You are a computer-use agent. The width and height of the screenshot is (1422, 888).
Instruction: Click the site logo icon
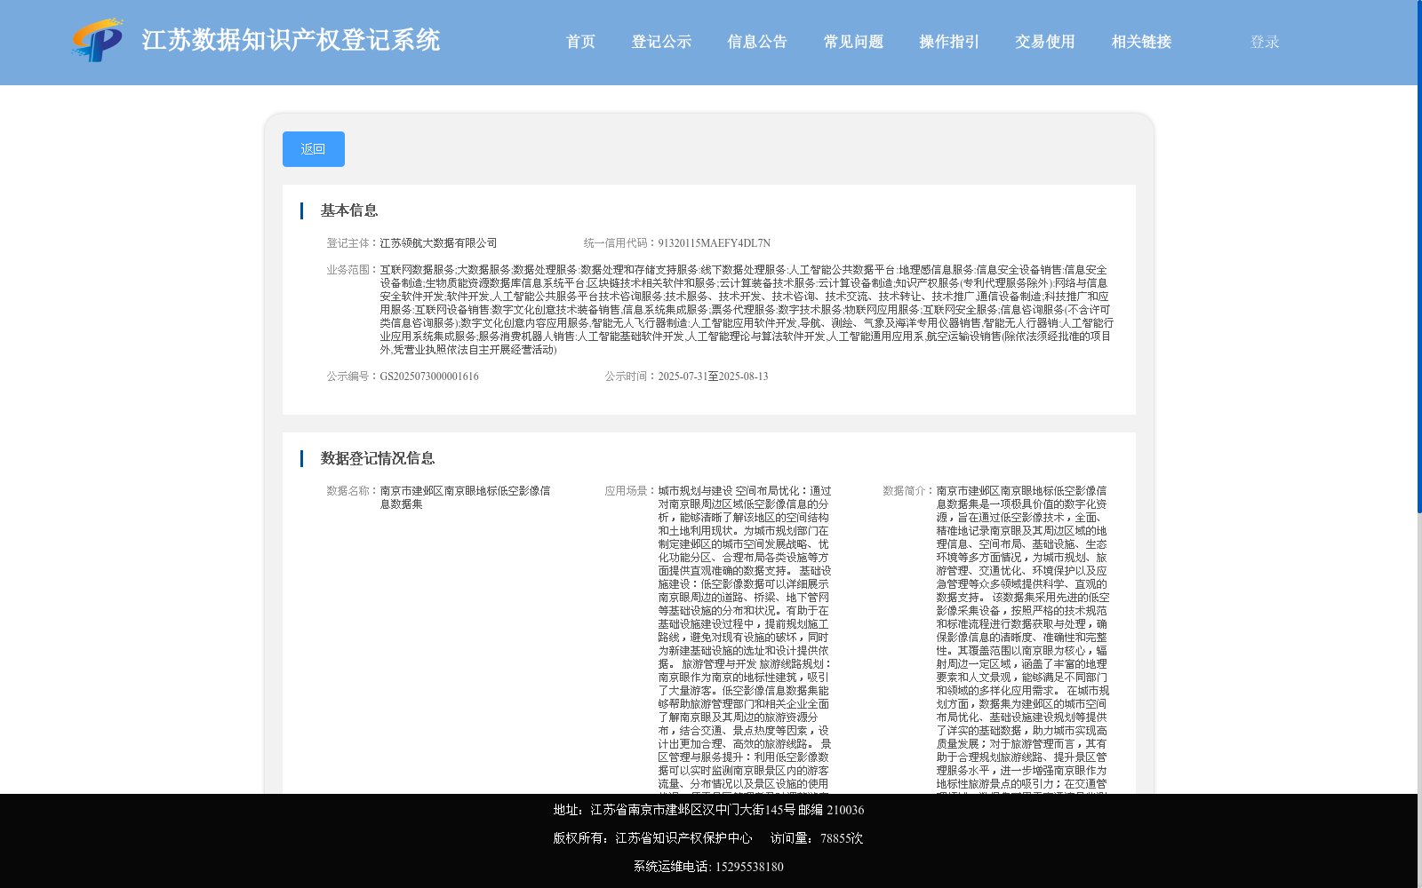coord(98,40)
